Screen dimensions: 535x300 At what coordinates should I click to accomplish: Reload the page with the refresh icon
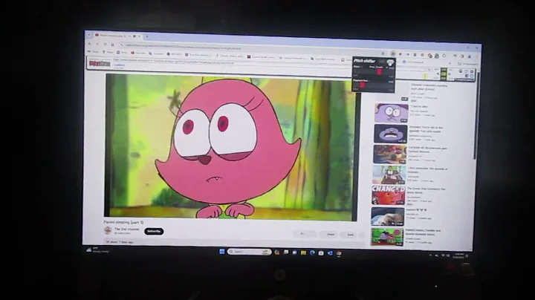coord(105,44)
